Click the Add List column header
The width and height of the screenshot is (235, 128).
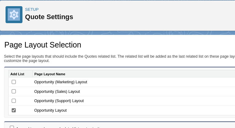pos(17,74)
